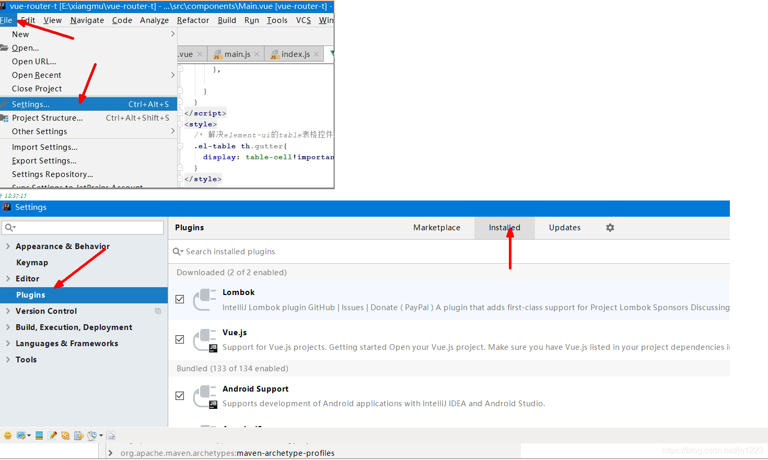Select Import Settings... menu entry
The image size is (768, 460).
pos(88,147)
